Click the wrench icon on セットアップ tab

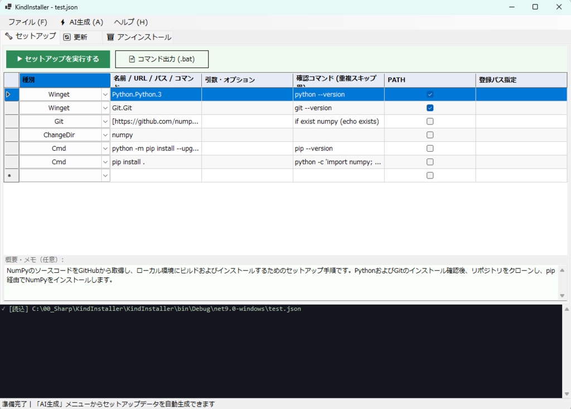8,35
